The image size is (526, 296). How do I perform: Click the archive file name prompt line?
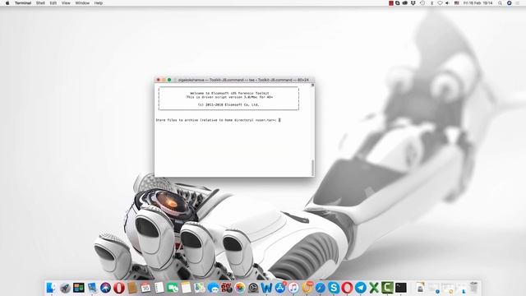pyautogui.click(x=218, y=120)
